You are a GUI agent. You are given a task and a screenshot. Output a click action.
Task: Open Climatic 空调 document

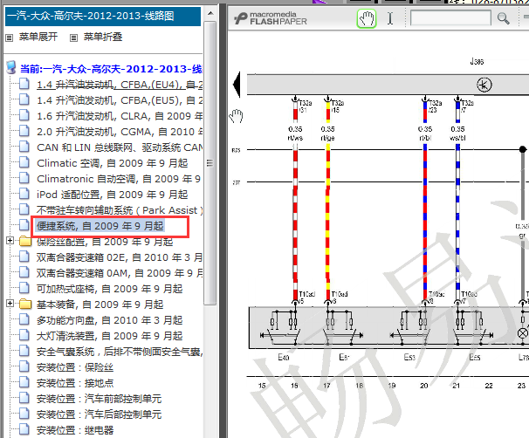[x=112, y=163]
